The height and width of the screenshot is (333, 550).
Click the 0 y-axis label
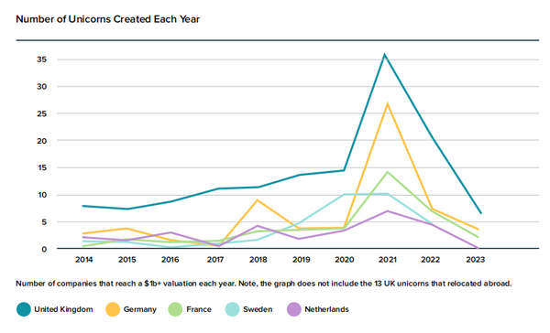click(44, 250)
